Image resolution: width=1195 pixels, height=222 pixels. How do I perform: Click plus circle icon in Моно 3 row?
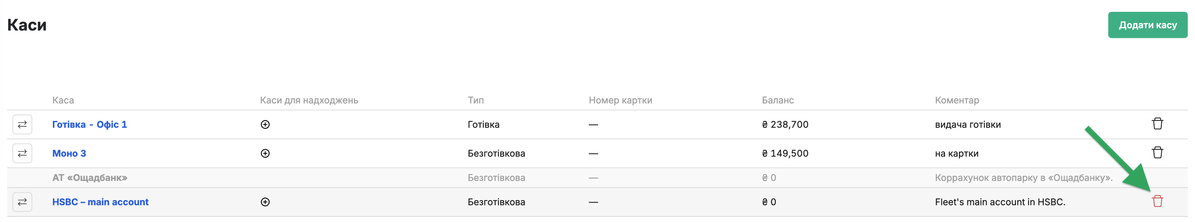(265, 153)
